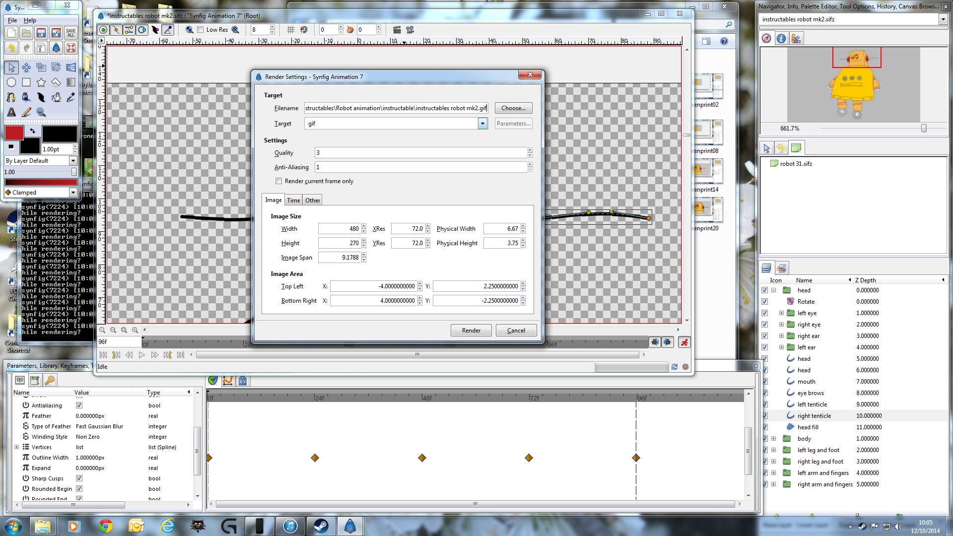Open the Help menu
Image resolution: width=953 pixels, height=536 pixels.
pyautogui.click(x=30, y=20)
